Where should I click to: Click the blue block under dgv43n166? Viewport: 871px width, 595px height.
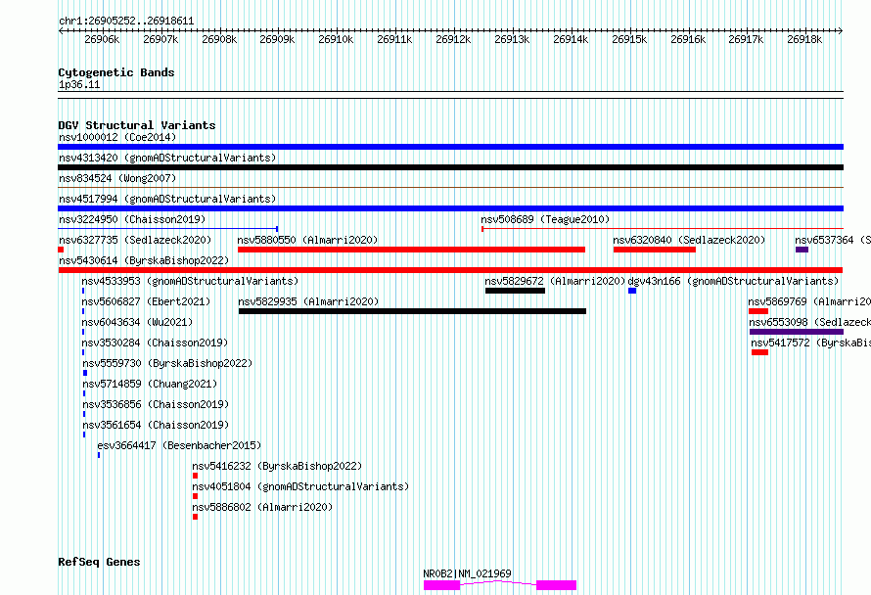pos(632,291)
